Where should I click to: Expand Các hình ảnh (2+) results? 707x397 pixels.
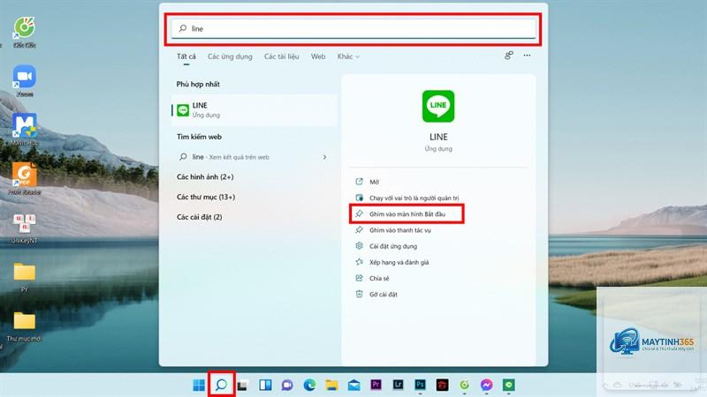pyautogui.click(x=205, y=177)
